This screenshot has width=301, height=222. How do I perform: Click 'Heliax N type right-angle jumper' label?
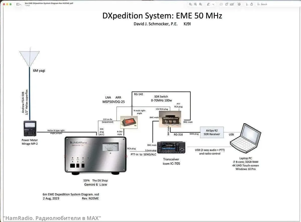pos(56,132)
